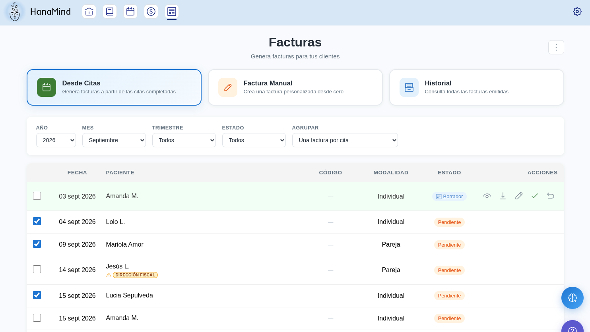Open the blue brain assistant floating button

tap(573, 298)
